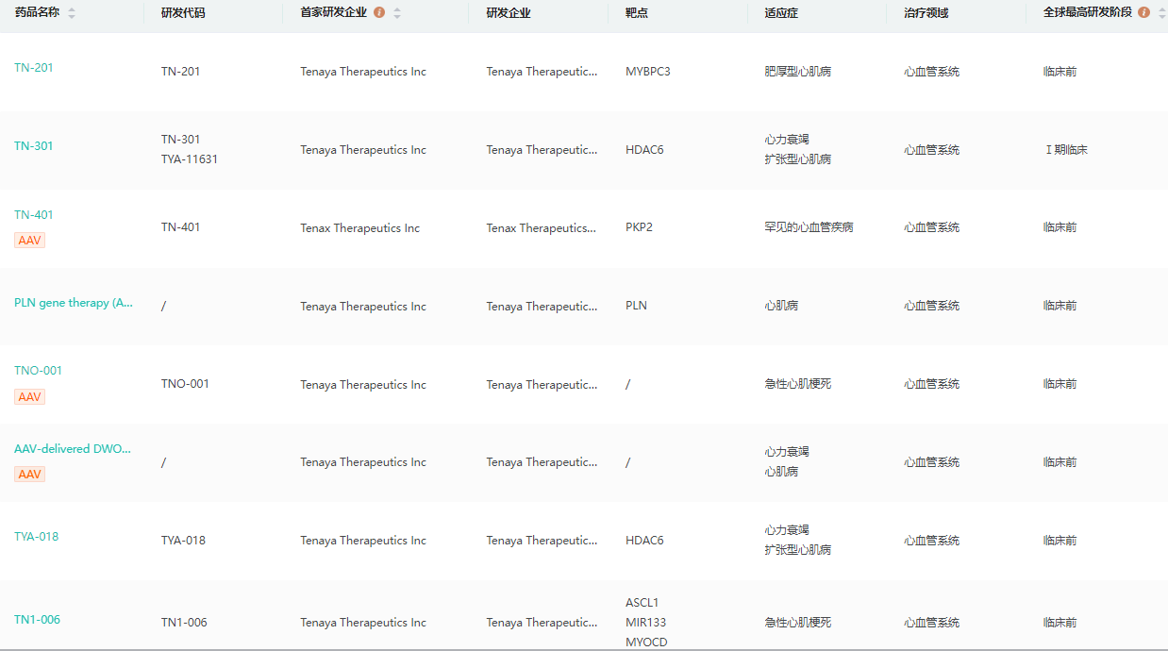Click 心血管系统 in TN-401 row
This screenshot has height=651, width=1168.
[931, 227]
